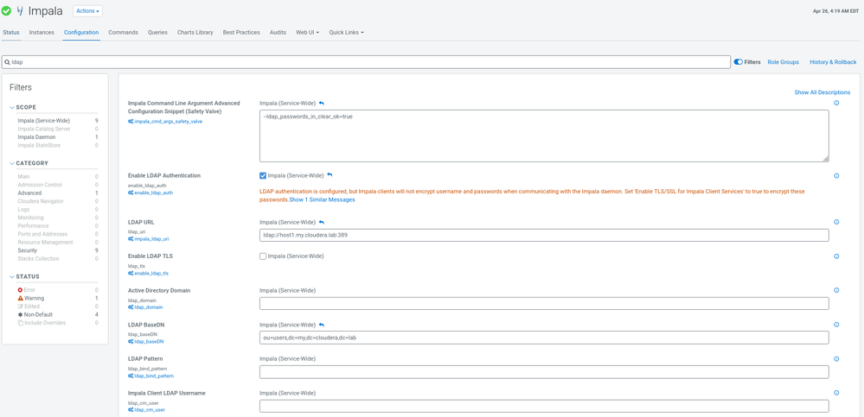Click gear icon next to ldap_cm_user
Viewport: 864px width, 417px height.
click(131, 410)
